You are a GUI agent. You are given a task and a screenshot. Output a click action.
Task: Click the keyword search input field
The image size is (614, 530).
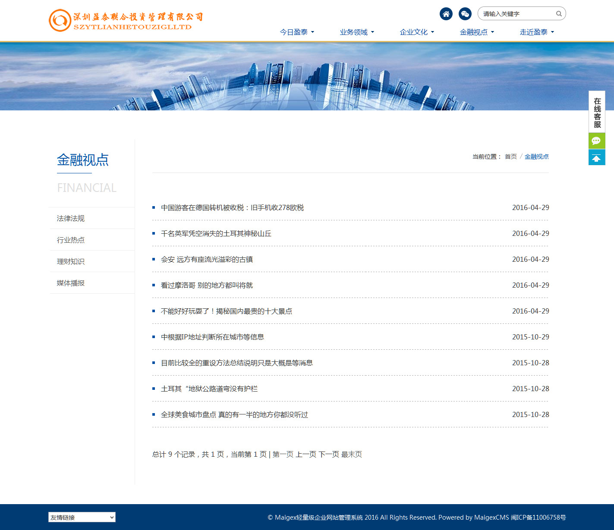pyautogui.click(x=517, y=14)
